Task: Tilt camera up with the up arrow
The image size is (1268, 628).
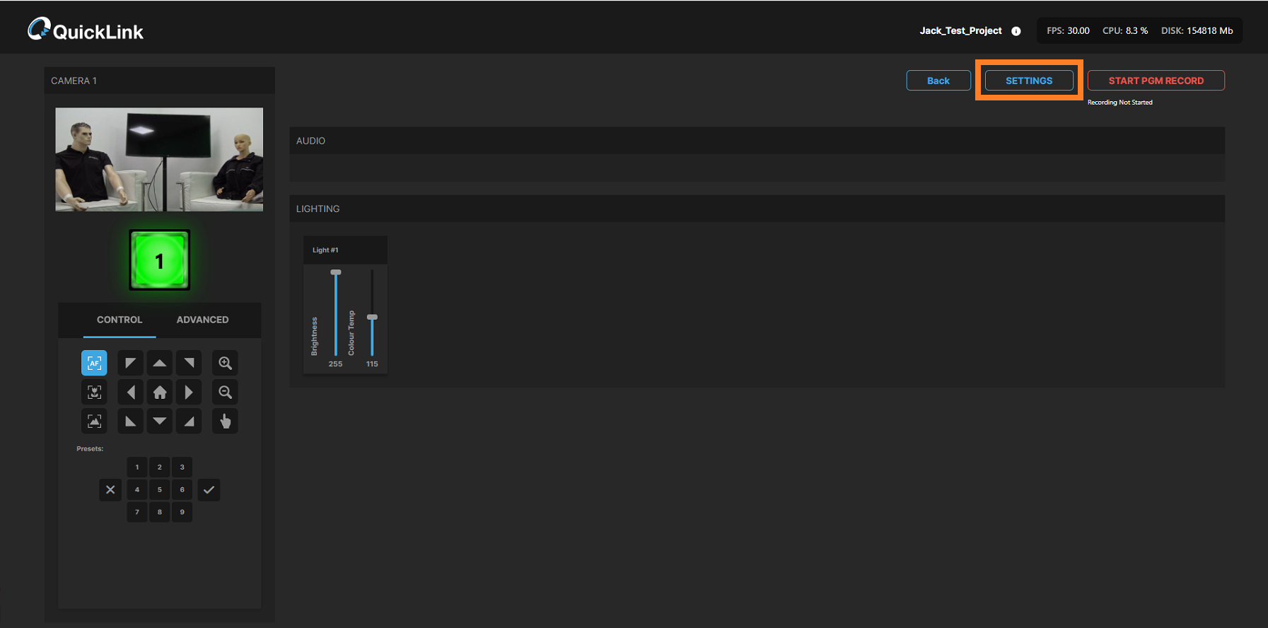Action: [x=160, y=364]
